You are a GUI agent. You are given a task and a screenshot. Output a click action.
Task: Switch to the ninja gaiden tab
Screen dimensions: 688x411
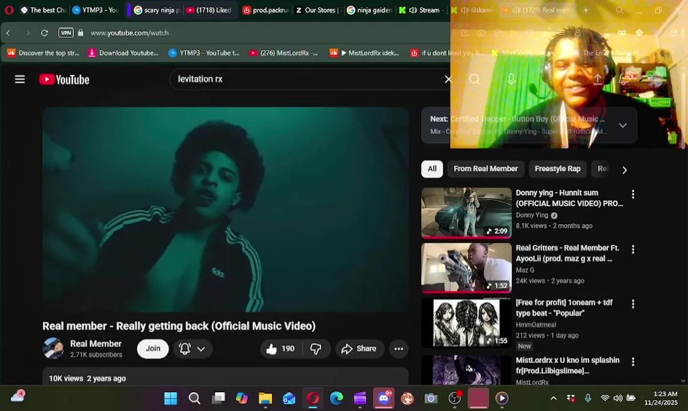369,10
